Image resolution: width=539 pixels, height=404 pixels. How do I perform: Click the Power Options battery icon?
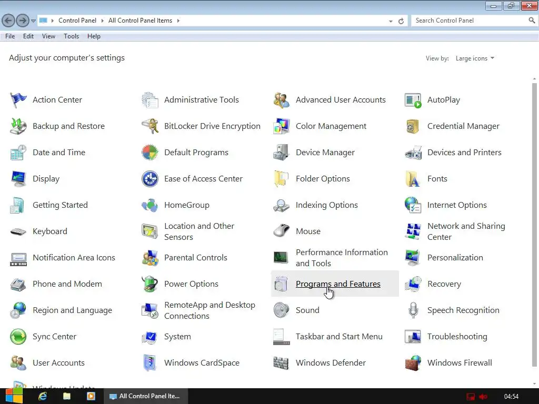(150, 284)
